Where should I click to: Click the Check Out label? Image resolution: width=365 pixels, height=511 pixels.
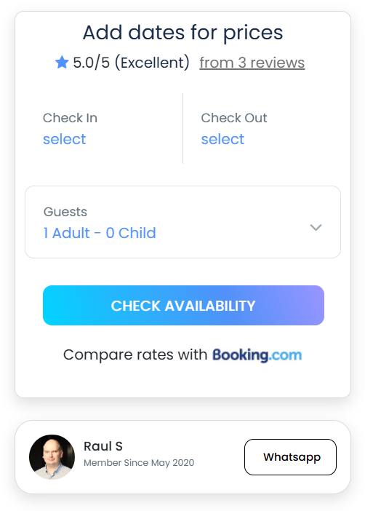[x=234, y=118]
